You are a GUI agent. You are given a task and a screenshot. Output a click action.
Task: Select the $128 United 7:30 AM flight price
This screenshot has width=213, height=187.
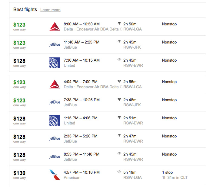(19, 61)
